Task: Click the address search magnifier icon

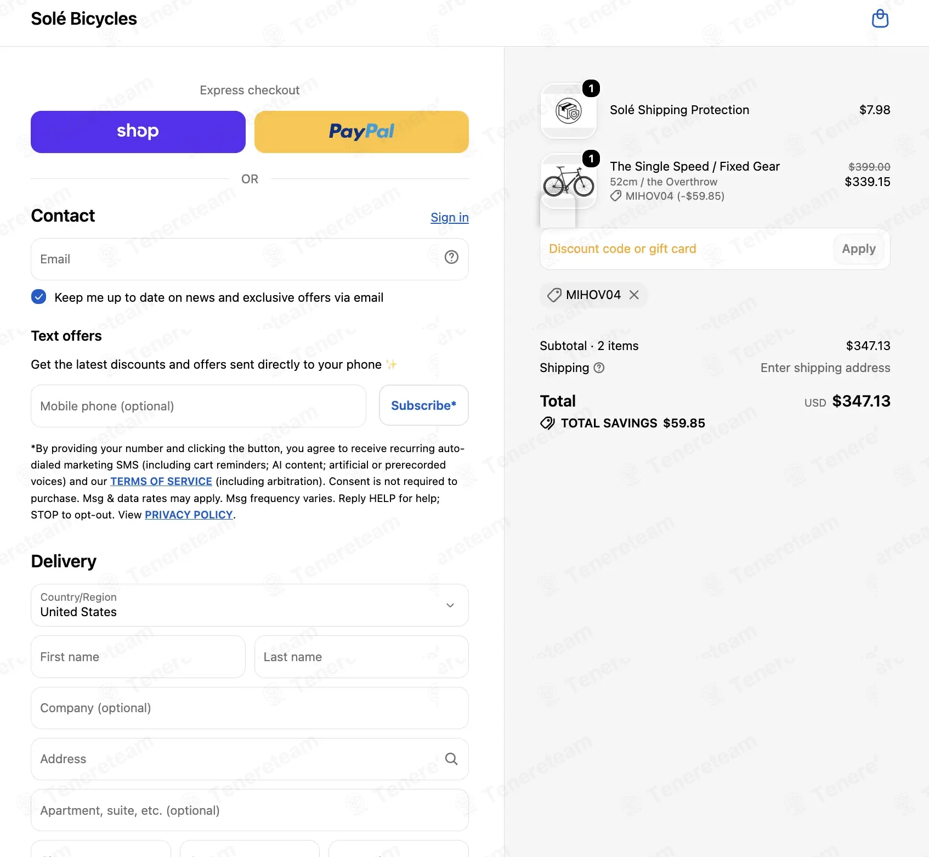Action: 451,759
